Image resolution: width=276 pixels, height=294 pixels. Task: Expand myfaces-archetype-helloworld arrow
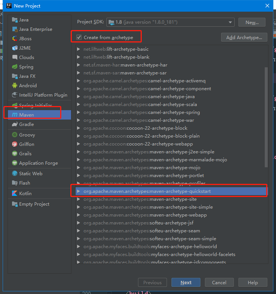click(79, 246)
